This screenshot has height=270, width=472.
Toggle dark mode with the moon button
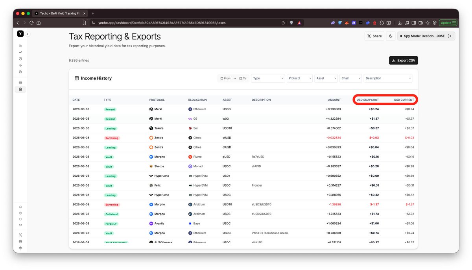click(391, 36)
